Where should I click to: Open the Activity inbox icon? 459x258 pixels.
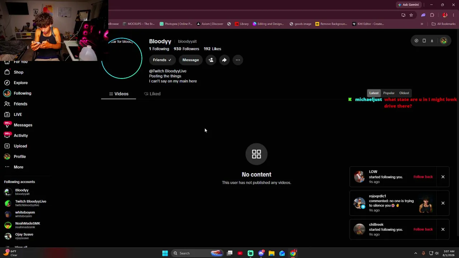[7, 135]
